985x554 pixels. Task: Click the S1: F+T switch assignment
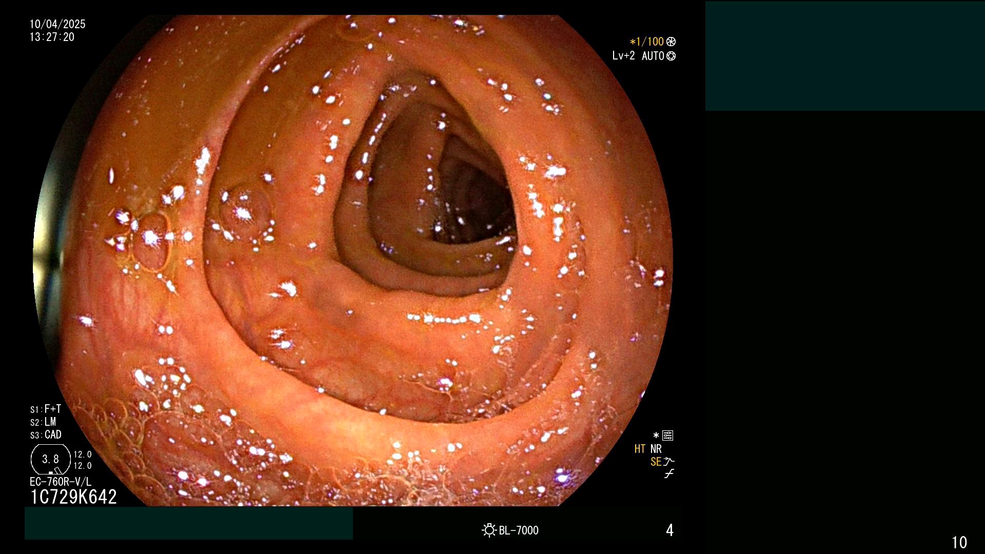(46, 409)
